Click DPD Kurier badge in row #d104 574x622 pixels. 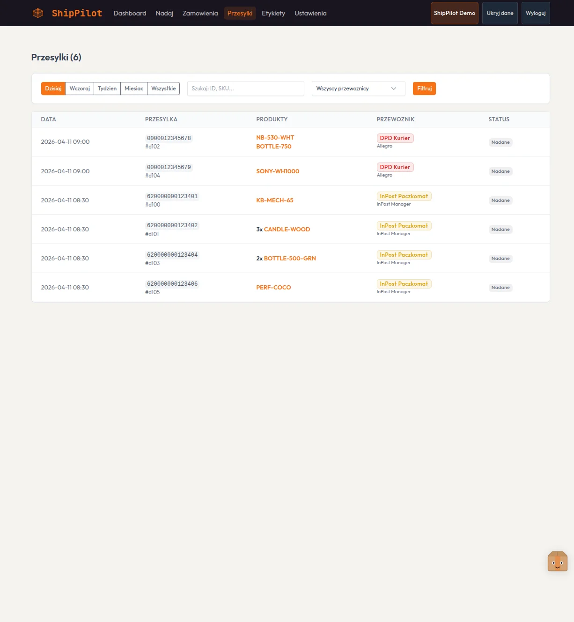(x=395, y=167)
